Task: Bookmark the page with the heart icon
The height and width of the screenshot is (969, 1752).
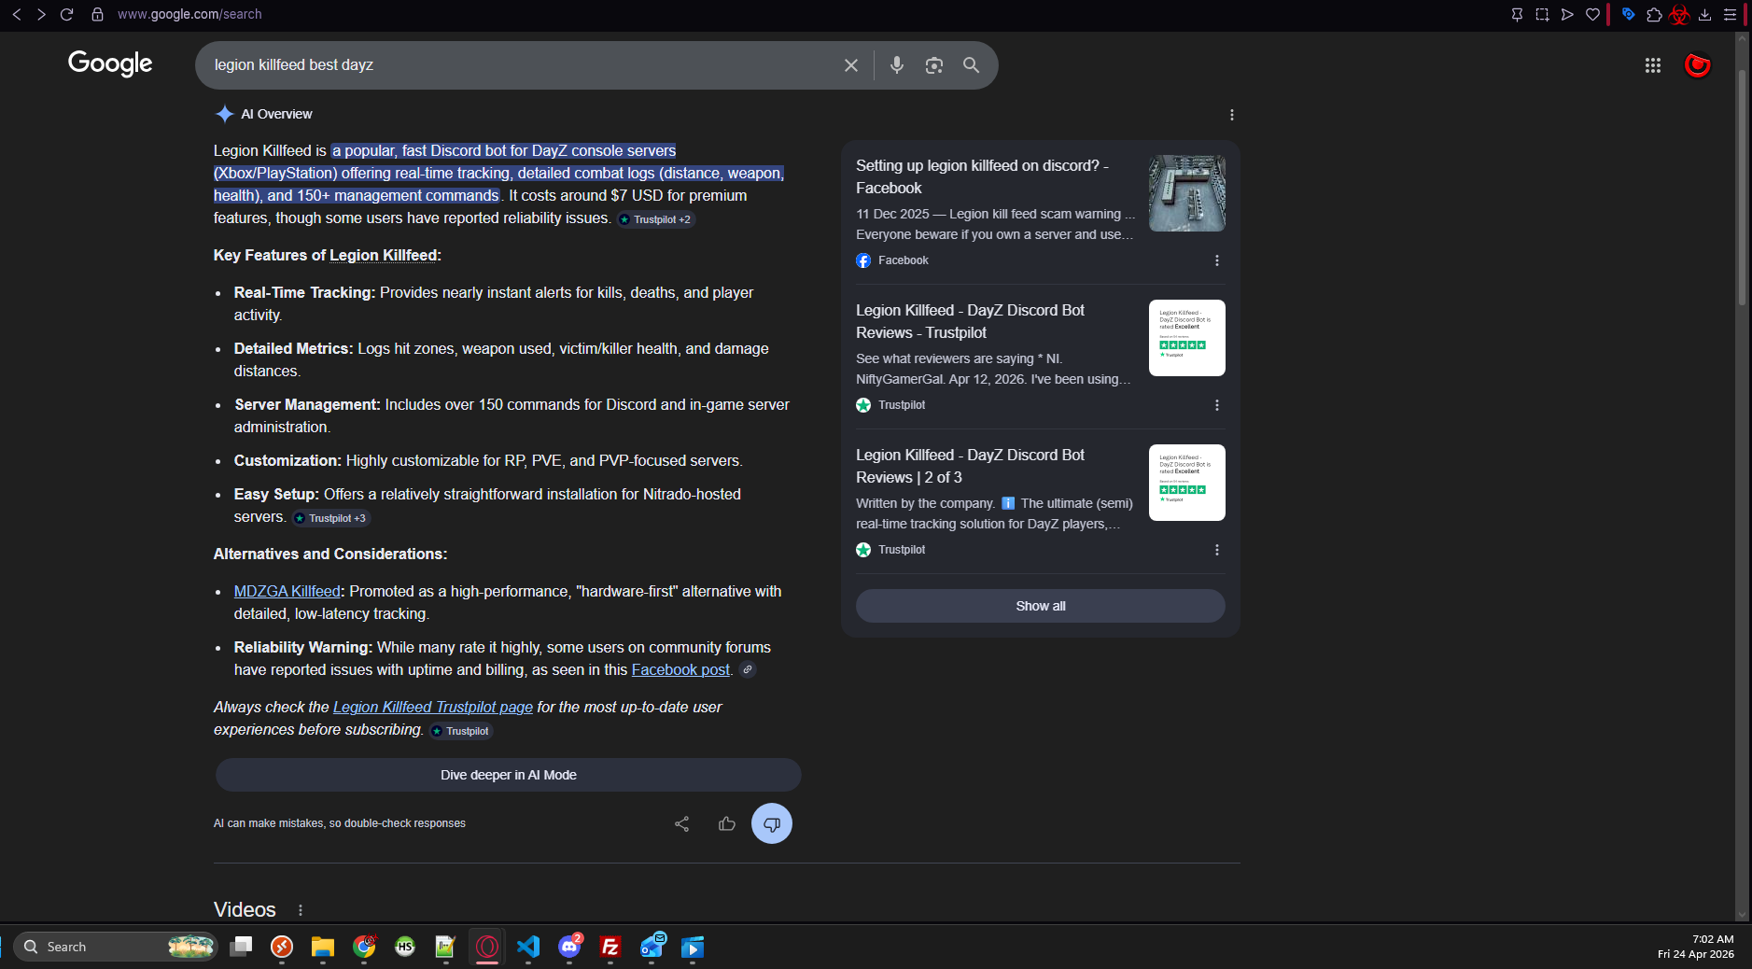Action: pos(1592,14)
